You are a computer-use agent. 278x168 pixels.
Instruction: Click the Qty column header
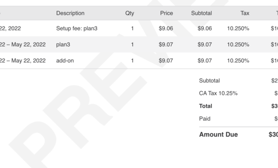pos(130,13)
